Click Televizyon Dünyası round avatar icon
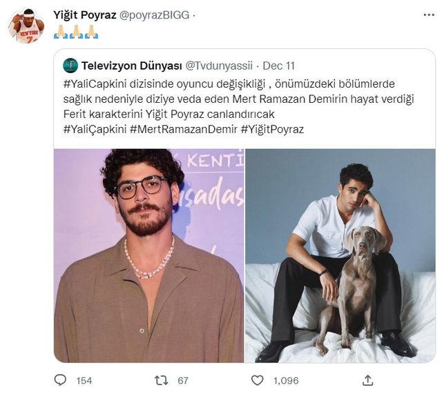442x396 pixels. click(70, 66)
